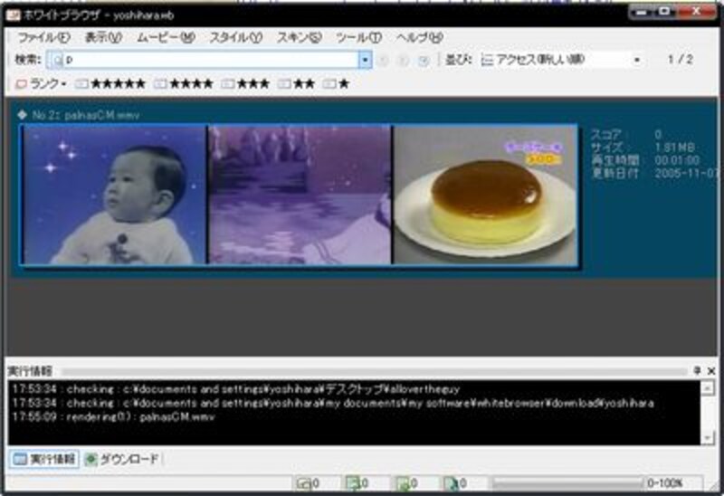Open the ランク dropdown menu
Screen dimensions: 724x496
[41, 84]
